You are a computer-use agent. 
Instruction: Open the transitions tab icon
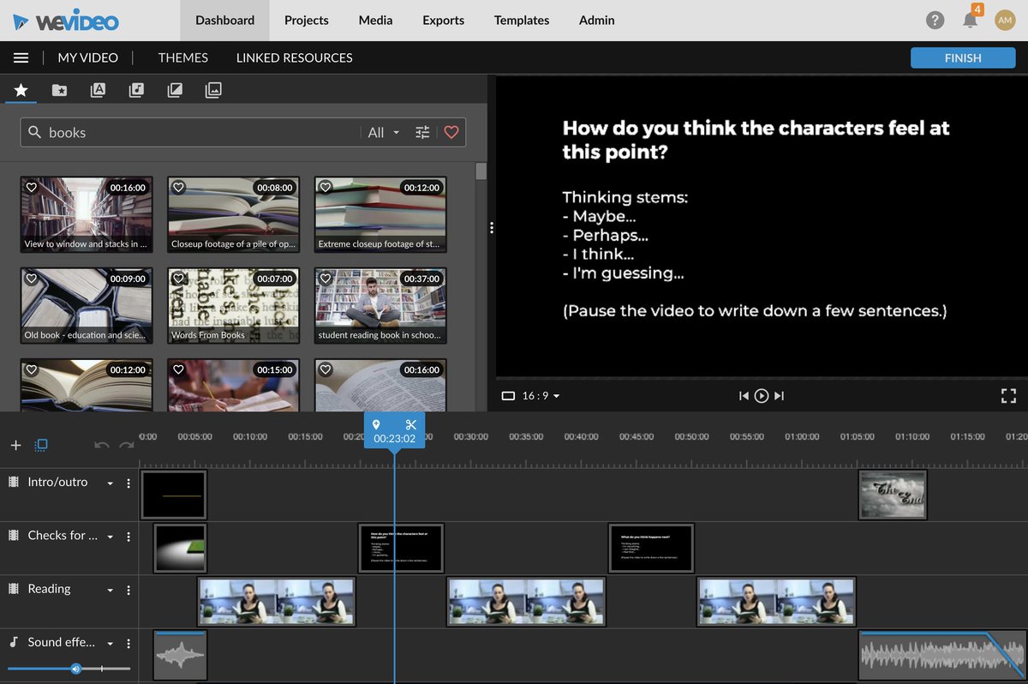(x=175, y=89)
